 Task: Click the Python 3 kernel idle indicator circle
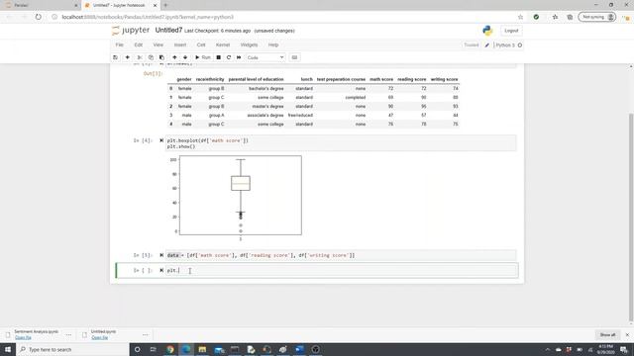(x=520, y=45)
